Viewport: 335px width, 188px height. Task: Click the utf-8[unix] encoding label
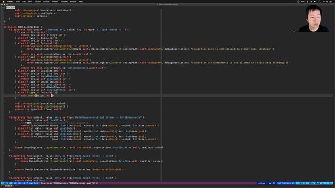[x=286, y=183]
